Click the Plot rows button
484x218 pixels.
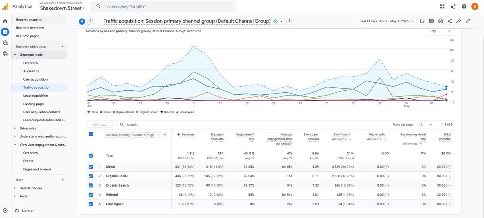(x=100, y=125)
